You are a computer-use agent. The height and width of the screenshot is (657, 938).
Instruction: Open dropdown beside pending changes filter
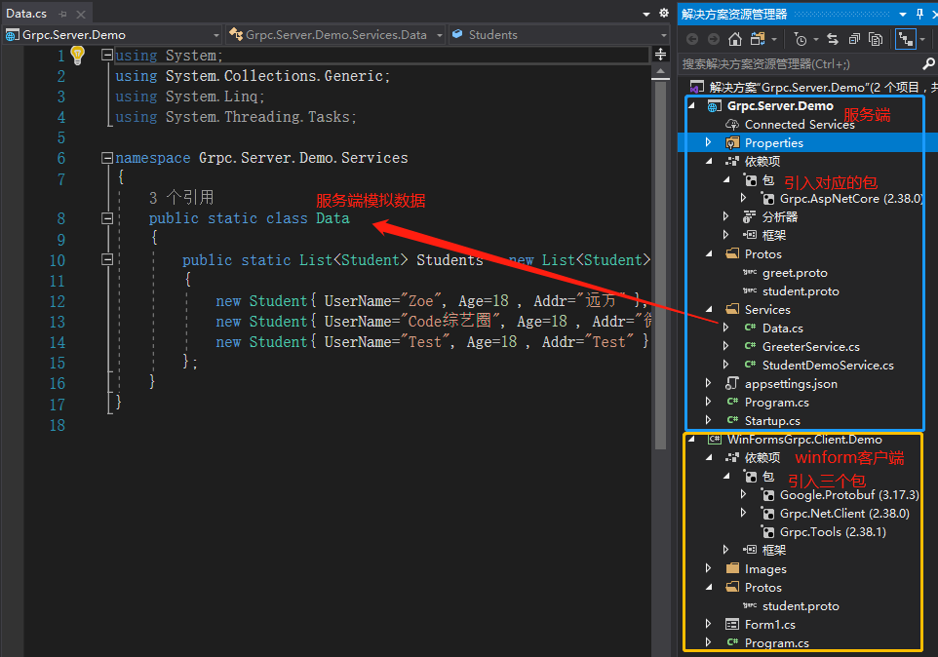click(816, 39)
